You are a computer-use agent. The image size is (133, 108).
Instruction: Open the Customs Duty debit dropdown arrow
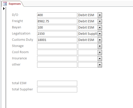tap(100, 40)
